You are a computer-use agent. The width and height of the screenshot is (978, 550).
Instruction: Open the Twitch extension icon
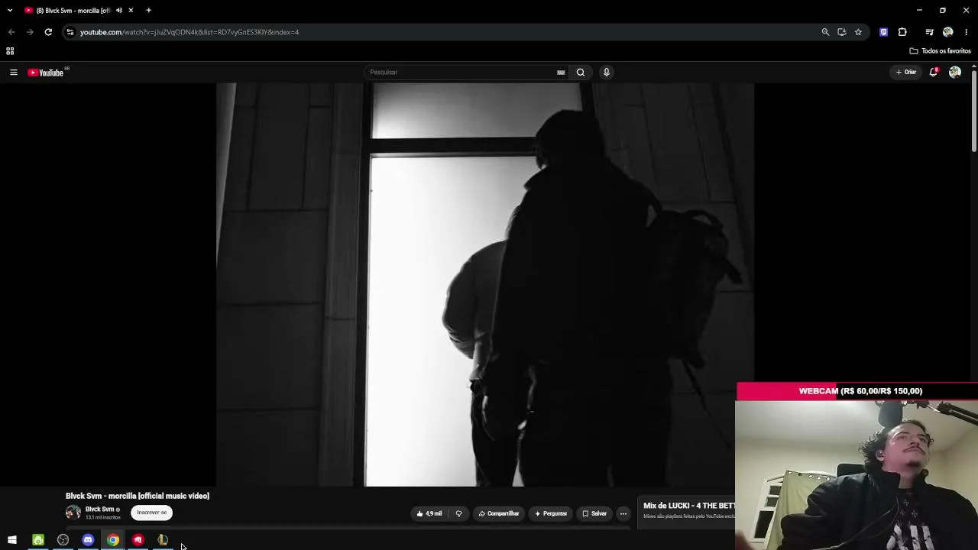click(884, 32)
